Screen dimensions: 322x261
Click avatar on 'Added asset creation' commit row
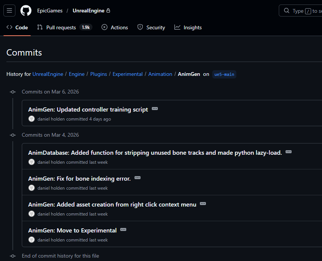point(32,214)
